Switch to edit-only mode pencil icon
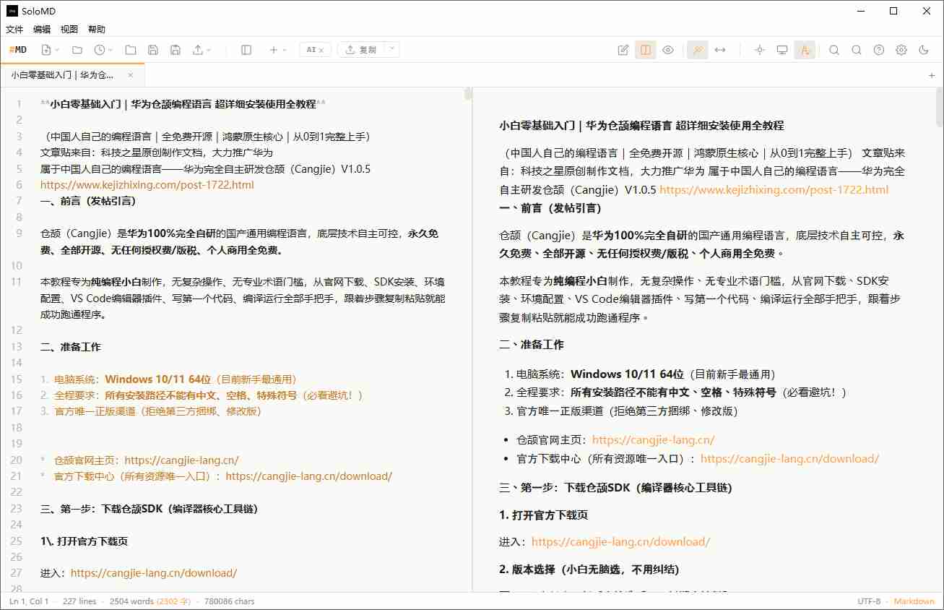The image size is (944, 610). point(623,49)
